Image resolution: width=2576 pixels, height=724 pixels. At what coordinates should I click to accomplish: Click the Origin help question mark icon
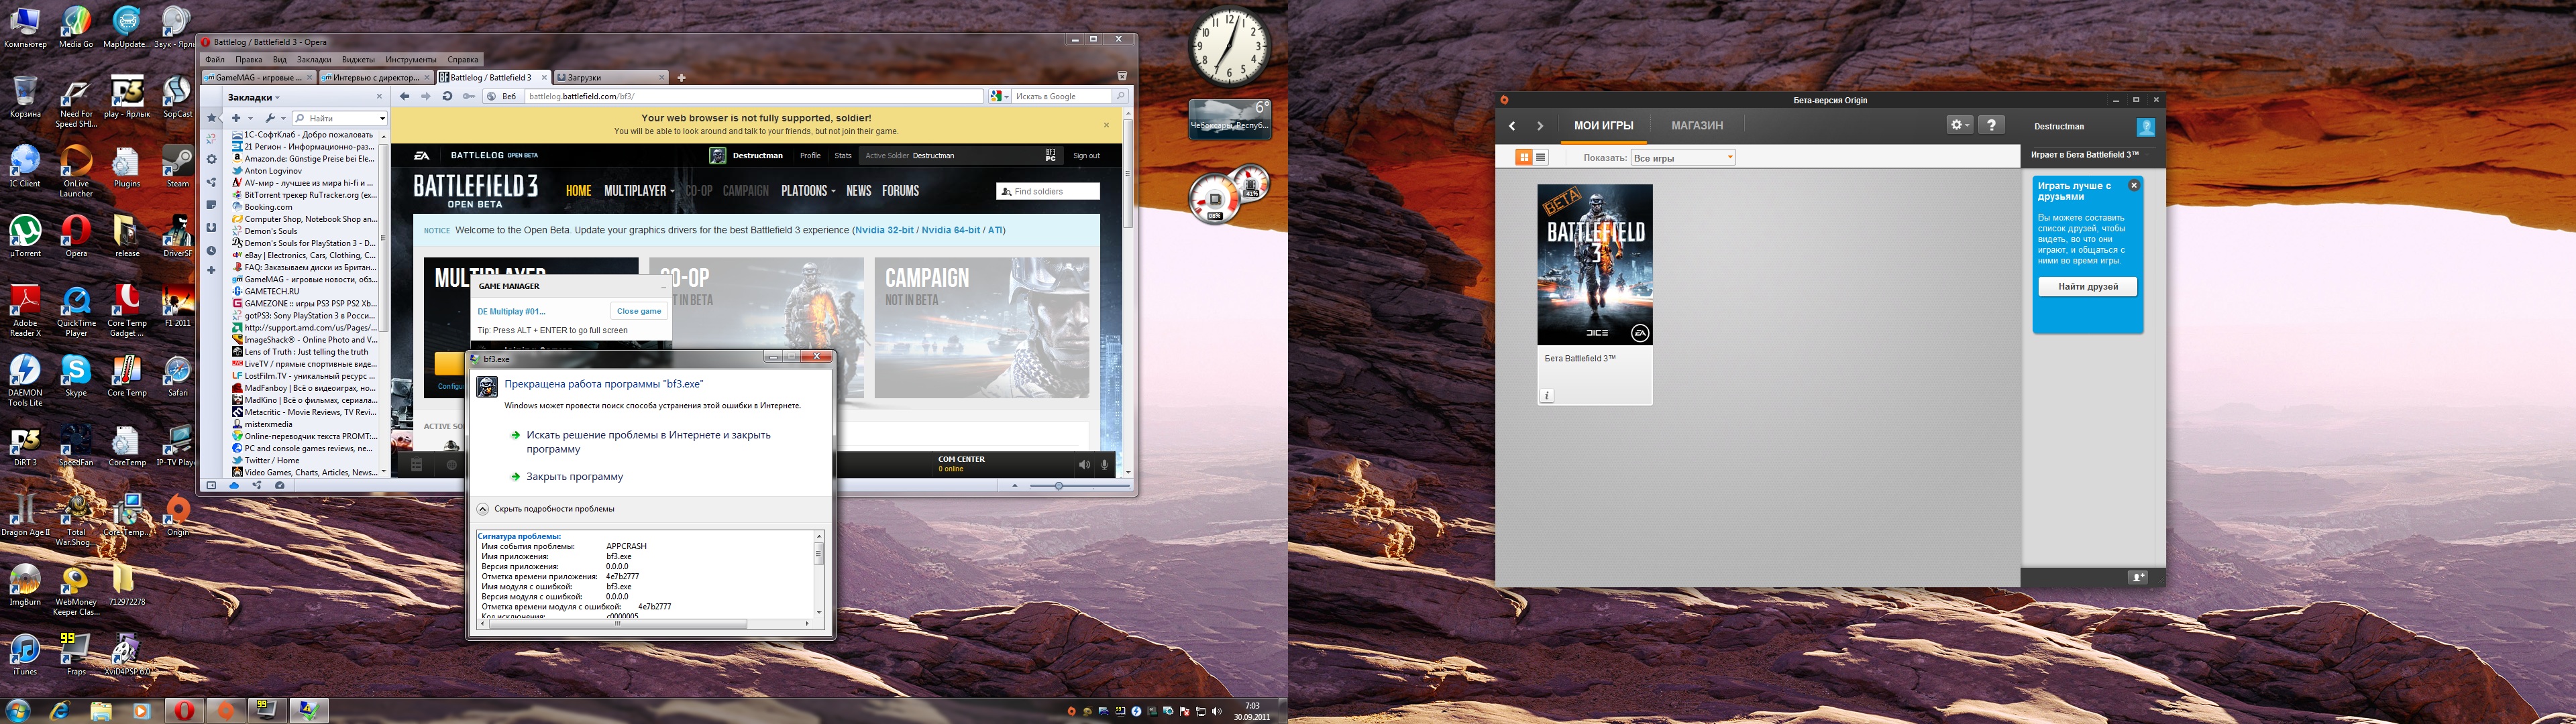pos(1991,125)
